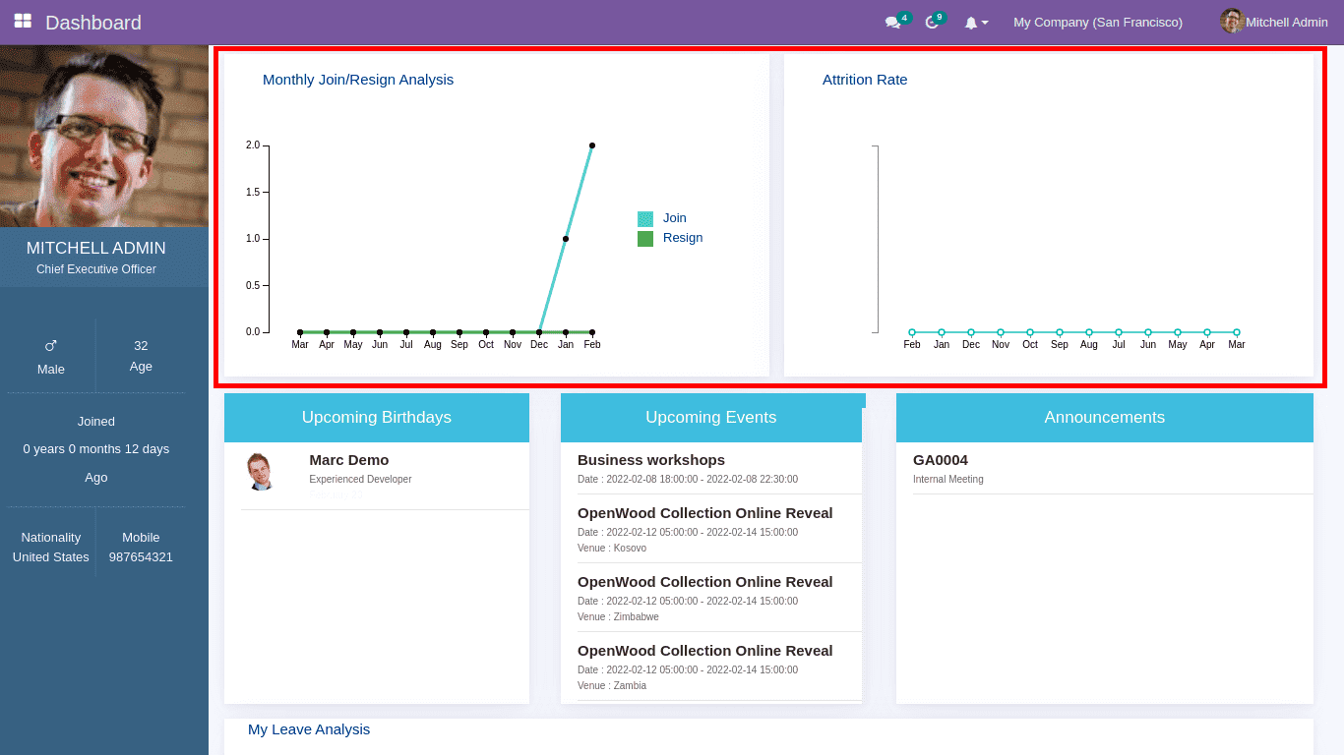Image resolution: width=1344 pixels, height=755 pixels.
Task: Click the Resign legend color square
Action: (x=646, y=238)
